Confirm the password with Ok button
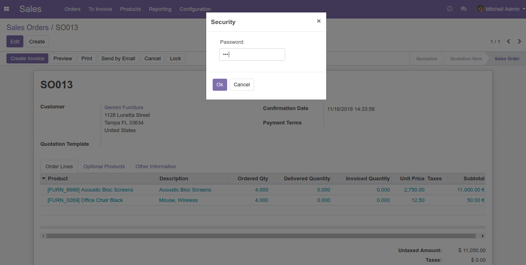The image size is (526, 265). click(x=220, y=85)
